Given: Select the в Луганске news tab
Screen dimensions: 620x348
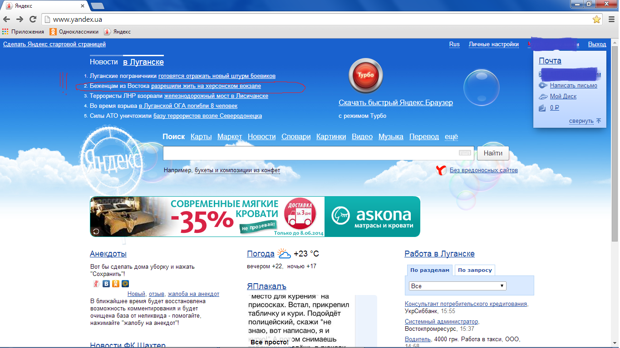Looking at the screenshot, I should [143, 62].
